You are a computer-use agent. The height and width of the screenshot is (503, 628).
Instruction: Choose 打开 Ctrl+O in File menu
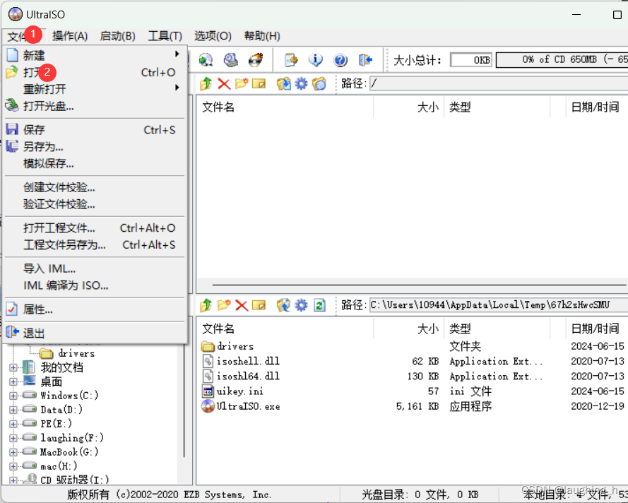point(95,72)
